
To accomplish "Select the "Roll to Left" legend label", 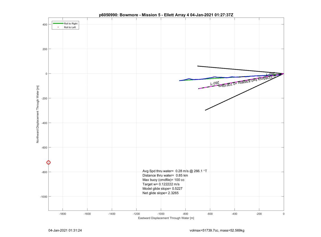I will pyautogui.click(x=70, y=27).
